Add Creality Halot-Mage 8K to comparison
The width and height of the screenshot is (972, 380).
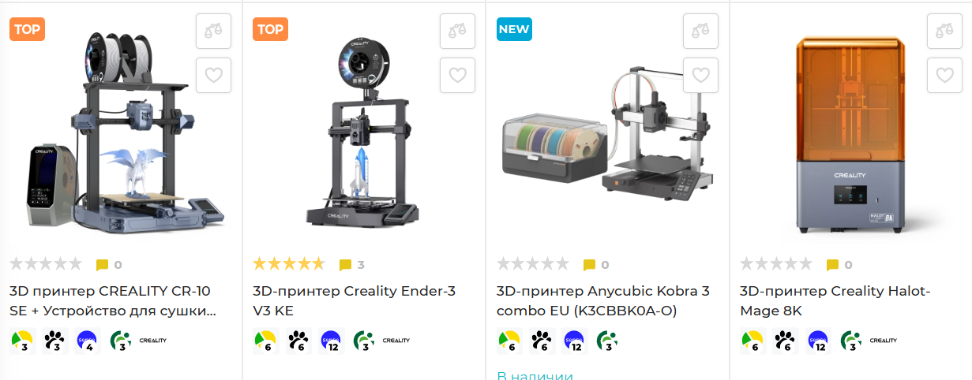pos(944,31)
